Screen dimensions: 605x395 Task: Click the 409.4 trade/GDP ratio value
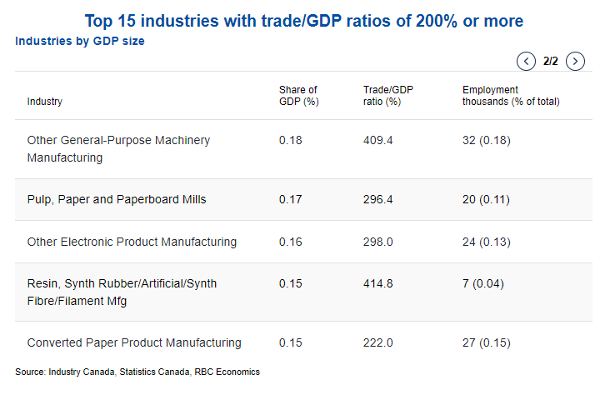click(x=377, y=140)
